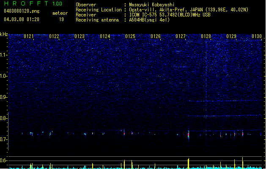Click the meteor count value 19
The width and height of the screenshot is (266, 169).
(x=61, y=19)
